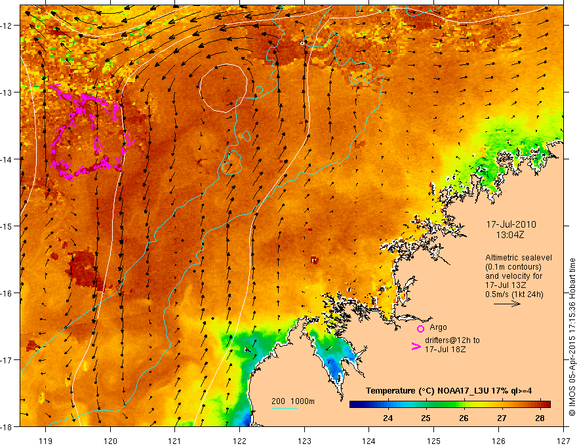The image size is (577, 446).
Task: Click the date label 17-Jul-2010
Action: (511, 224)
